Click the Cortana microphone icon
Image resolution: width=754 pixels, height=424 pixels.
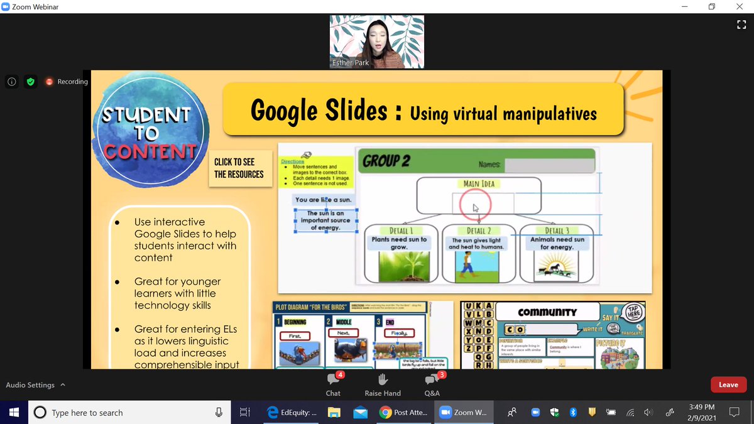pyautogui.click(x=219, y=413)
